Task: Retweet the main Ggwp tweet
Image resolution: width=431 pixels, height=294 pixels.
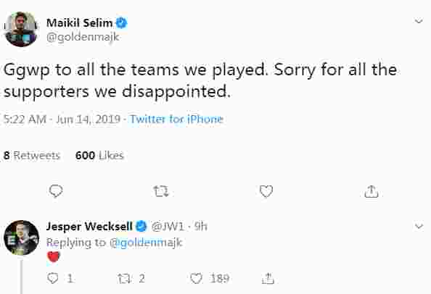Action: [x=161, y=191]
